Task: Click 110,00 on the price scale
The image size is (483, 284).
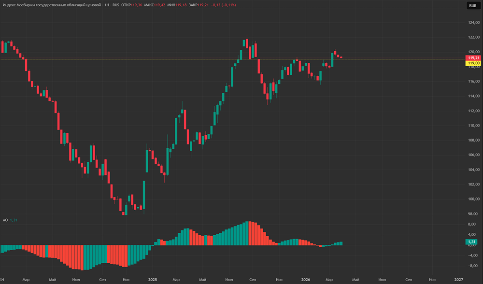Action: (474, 126)
